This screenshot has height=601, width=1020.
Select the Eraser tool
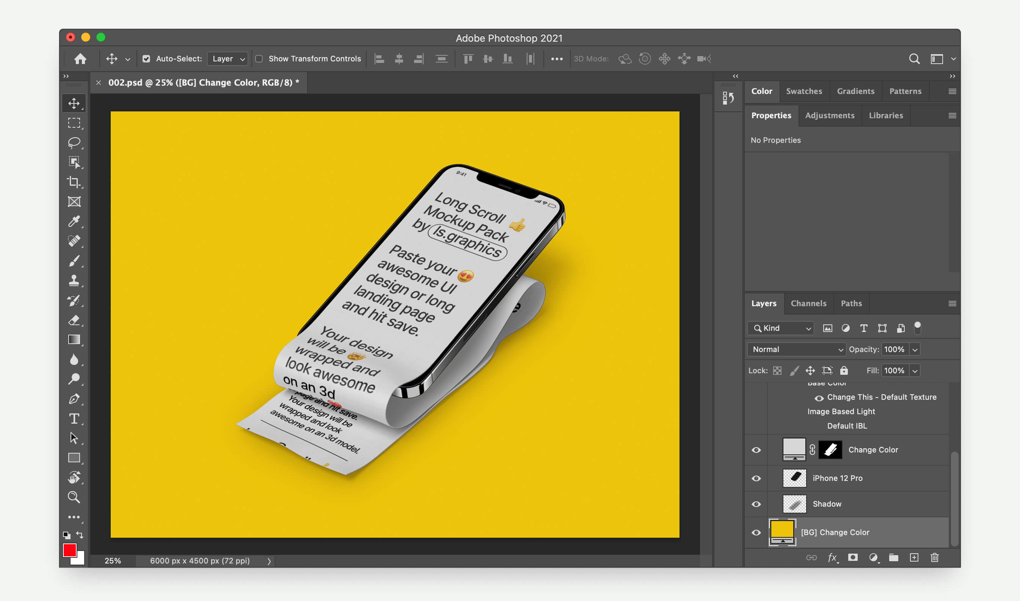74,320
